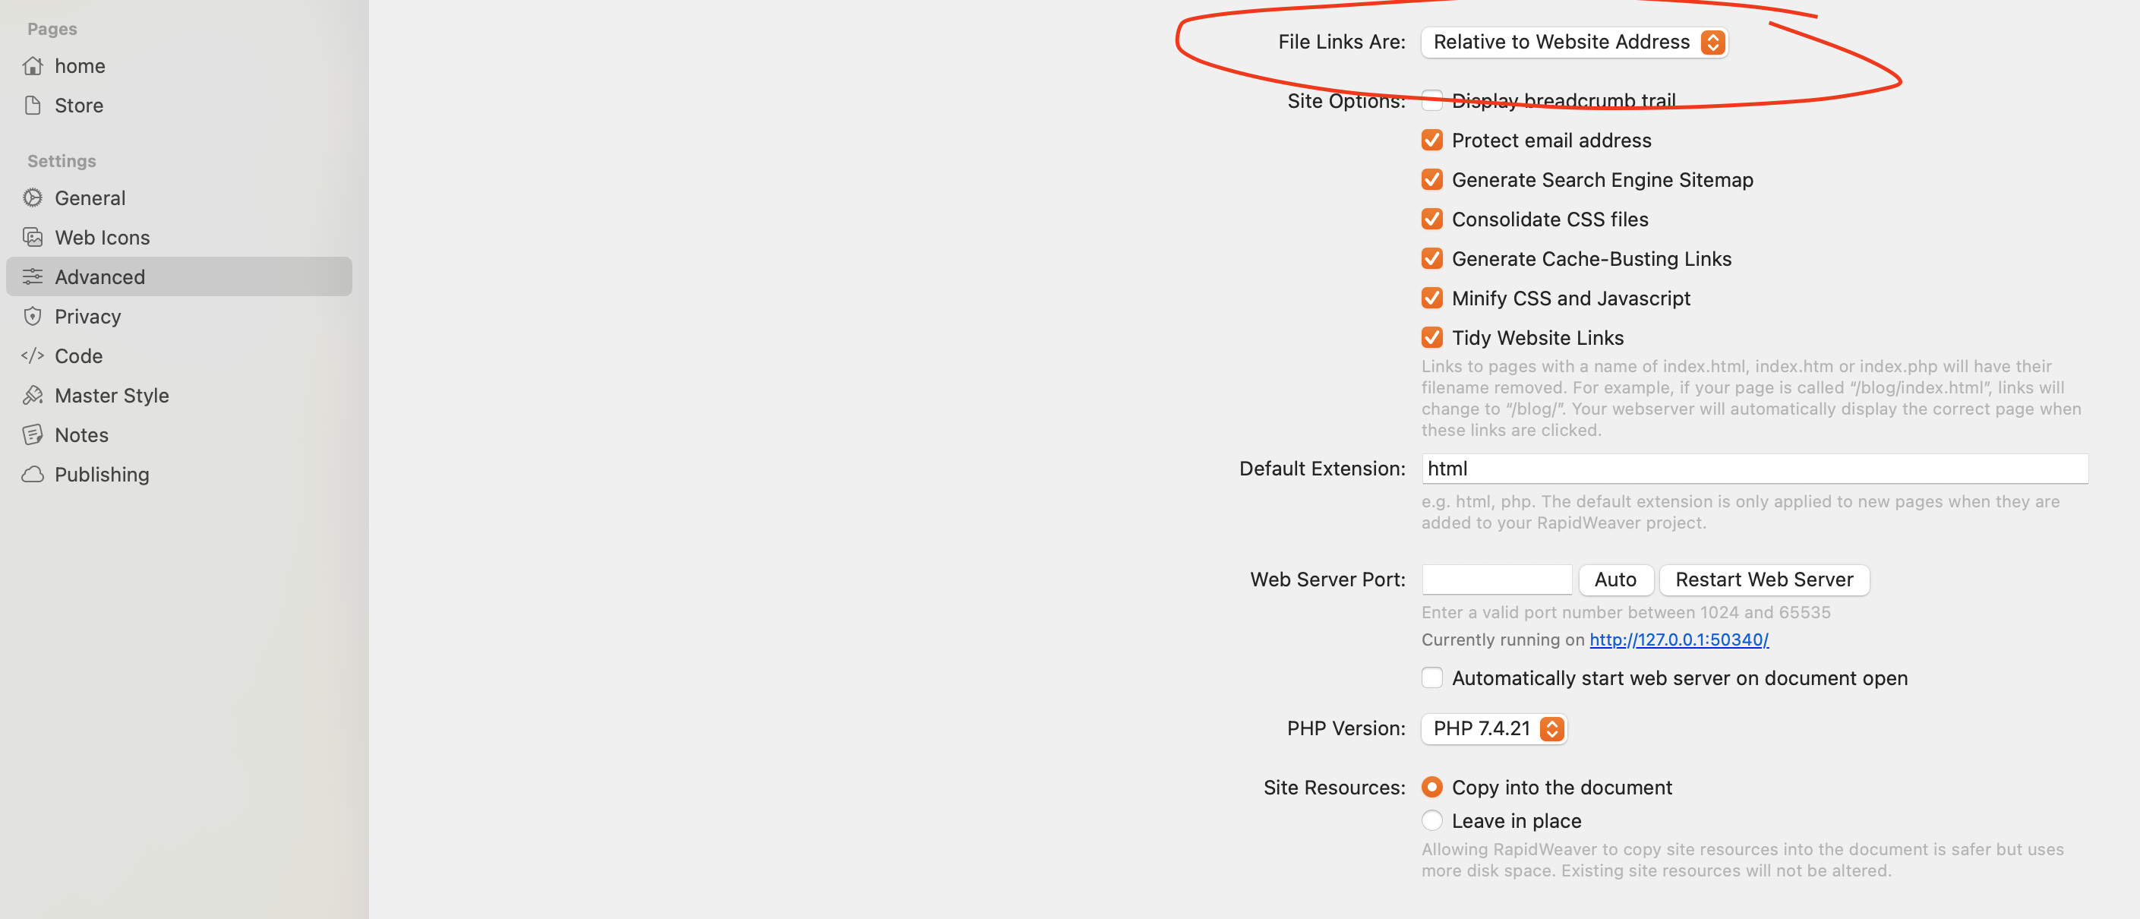Image resolution: width=2140 pixels, height=919 pixels.
Task: Open PHP Version dropdown
Action: 1494,728
